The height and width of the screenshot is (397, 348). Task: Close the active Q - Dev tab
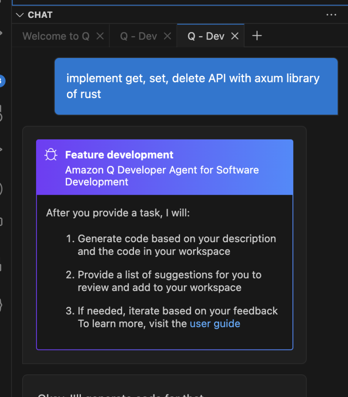tap(235, 36)
